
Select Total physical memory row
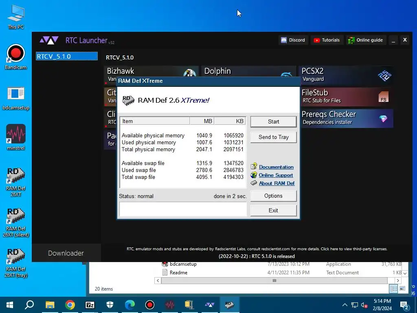pyautogui.click(x=182, y=149)
